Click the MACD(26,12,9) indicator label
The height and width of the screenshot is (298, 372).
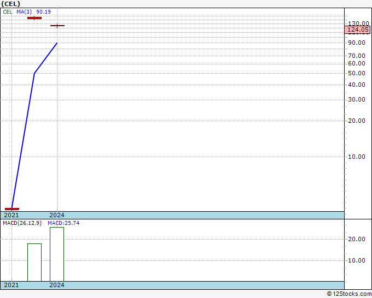[x=22, y=223]
